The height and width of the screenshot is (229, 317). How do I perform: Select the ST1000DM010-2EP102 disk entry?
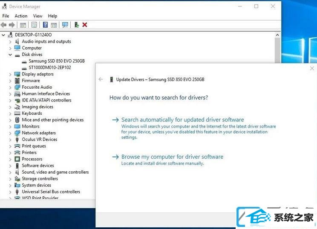tap(50, 67)
